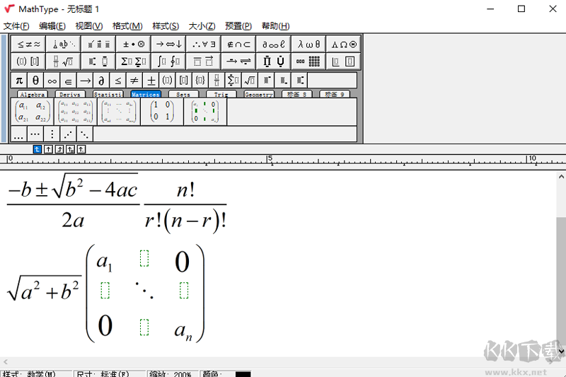Image resolution: width=566 pixels, height=377 pixels.
Task: Insert summation template from small bar
Action: click(233, 80)
